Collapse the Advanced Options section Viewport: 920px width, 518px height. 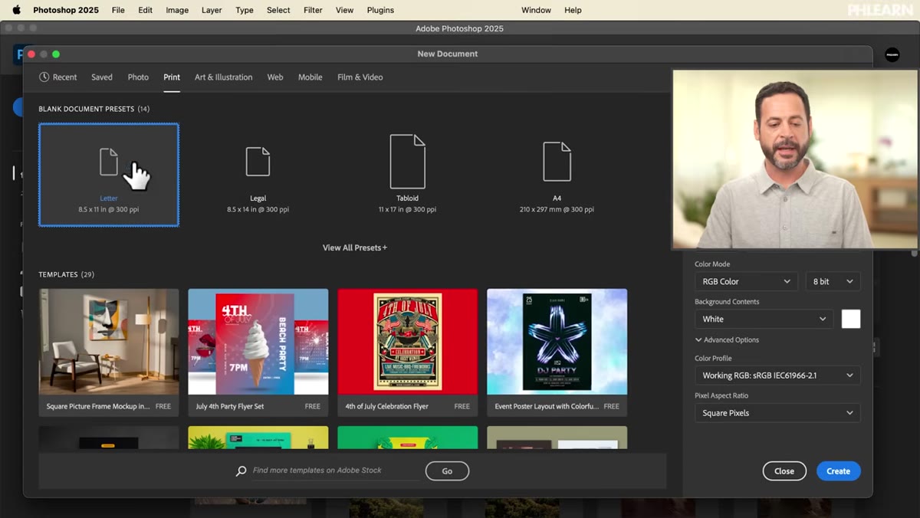click(726, 339)
